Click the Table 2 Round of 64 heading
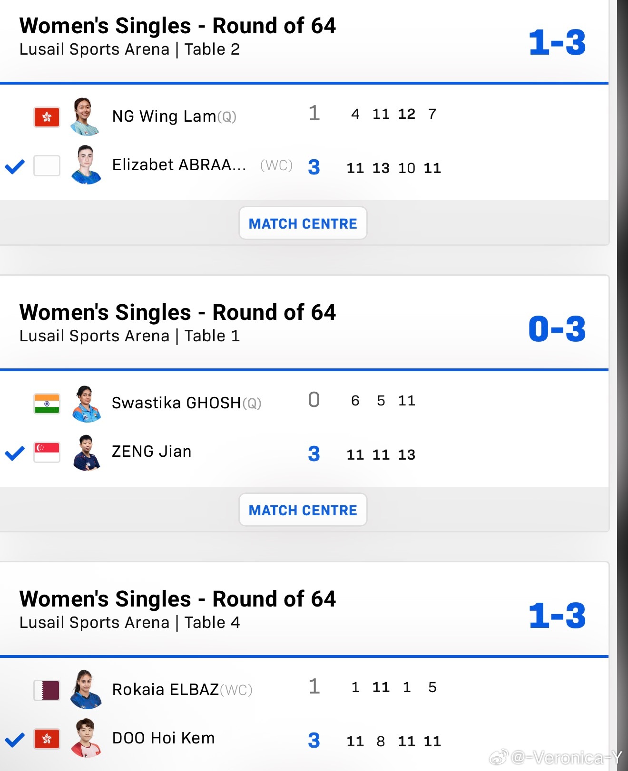 pyautogui.click(x=177, y=26)
